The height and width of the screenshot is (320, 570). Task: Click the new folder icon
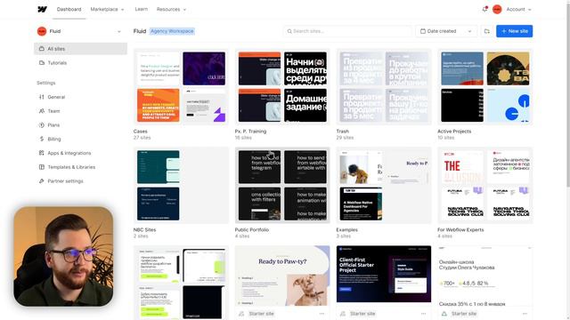[487, 31]
